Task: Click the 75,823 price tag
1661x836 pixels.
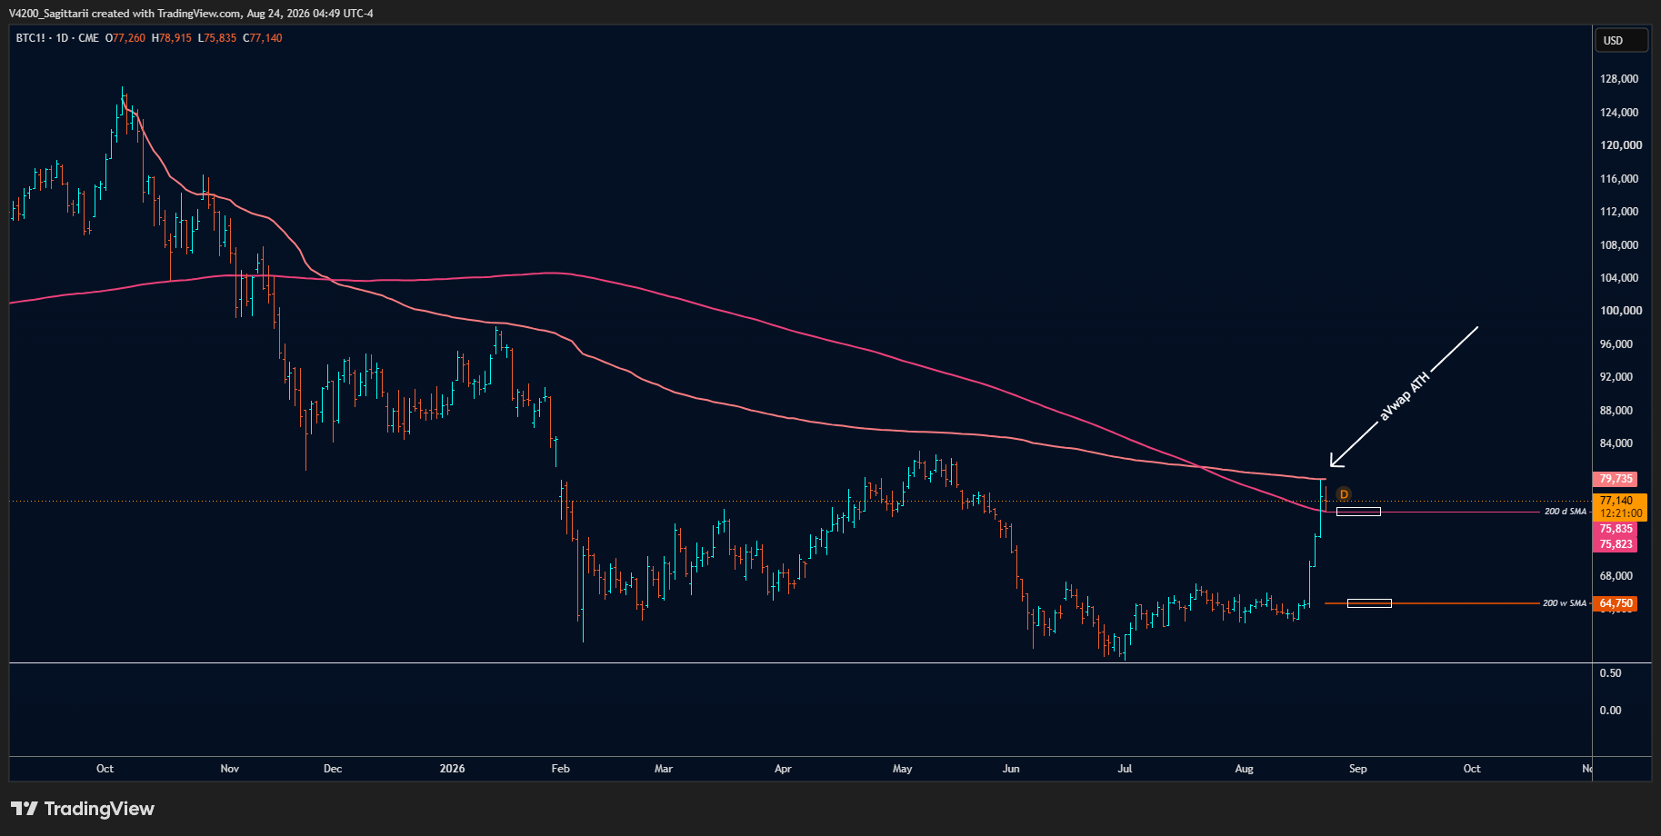Action: point(1616,544)
